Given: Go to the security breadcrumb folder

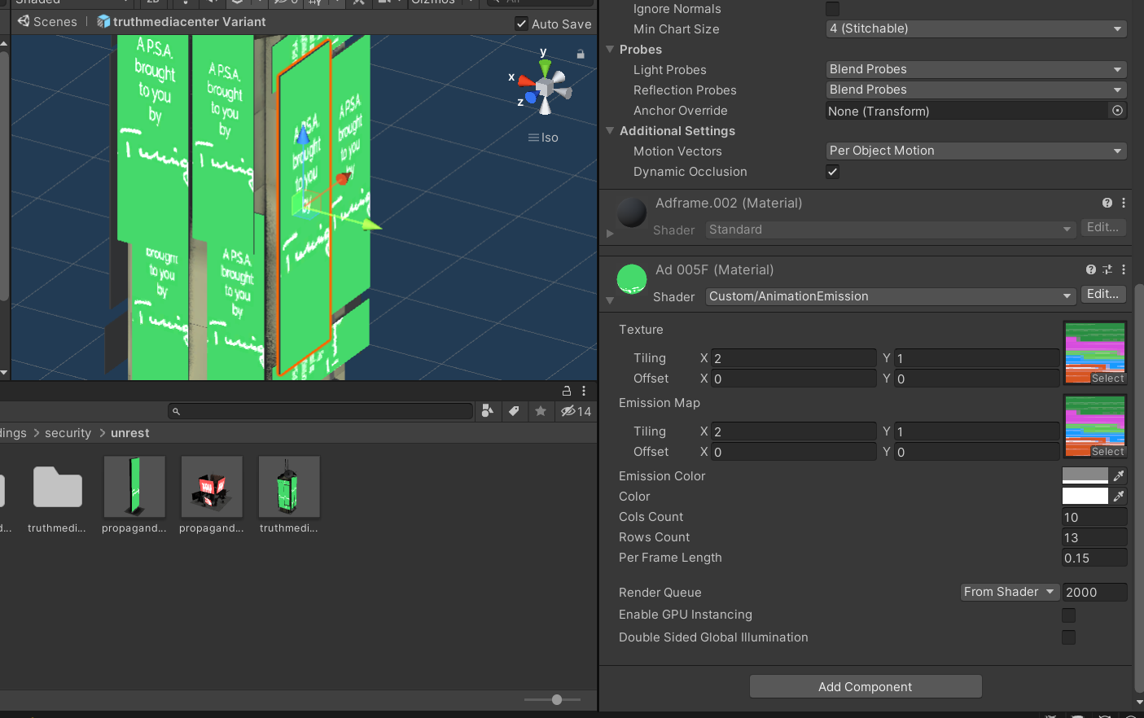Looking at the screenshot, I should pyautogui.click(x=68, y=433).
